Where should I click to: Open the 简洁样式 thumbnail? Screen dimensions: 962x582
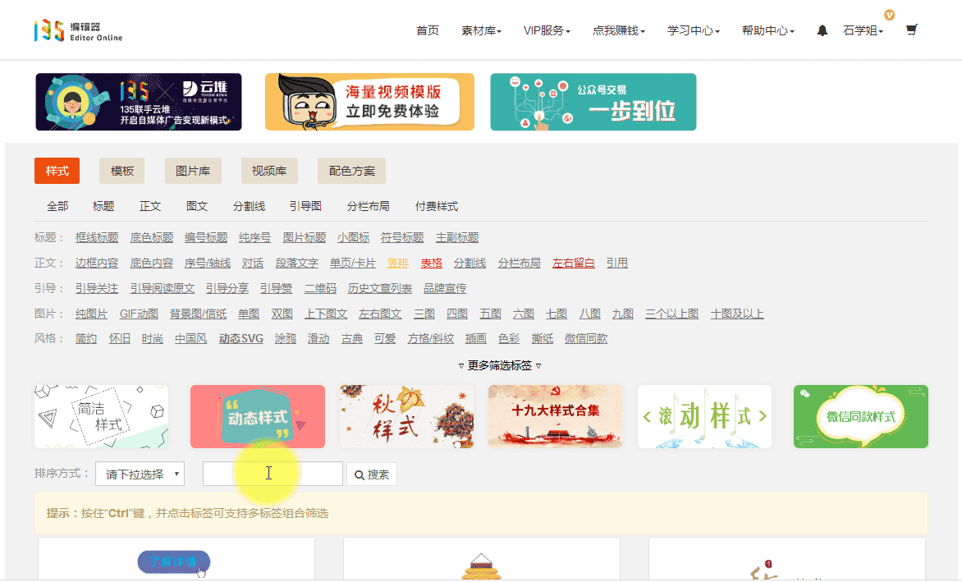pos(101,416)
